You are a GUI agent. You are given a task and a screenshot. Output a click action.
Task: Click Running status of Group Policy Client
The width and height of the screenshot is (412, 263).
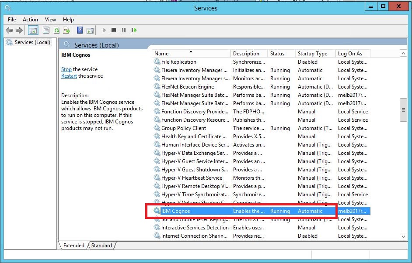pos(280,128)
